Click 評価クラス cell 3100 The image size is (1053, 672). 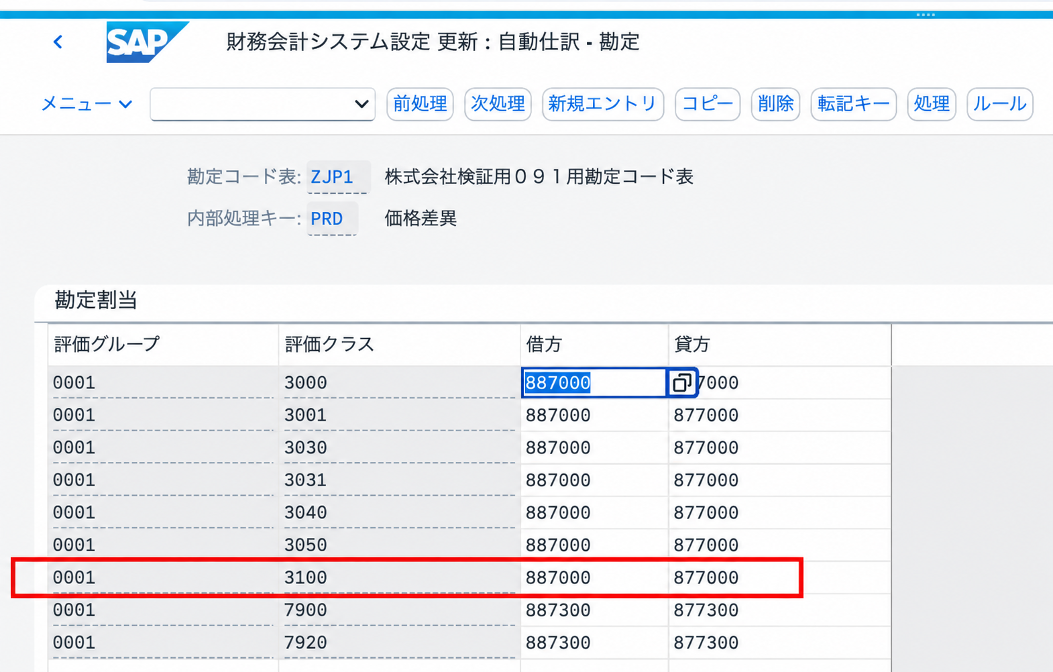(399, 578)
